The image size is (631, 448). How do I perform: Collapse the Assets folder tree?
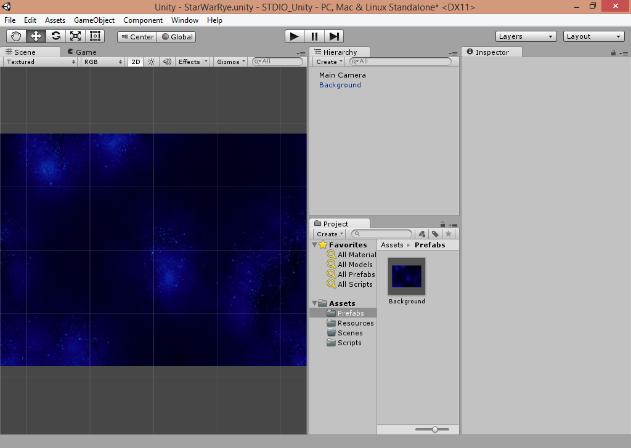click(x=315, y=303)
